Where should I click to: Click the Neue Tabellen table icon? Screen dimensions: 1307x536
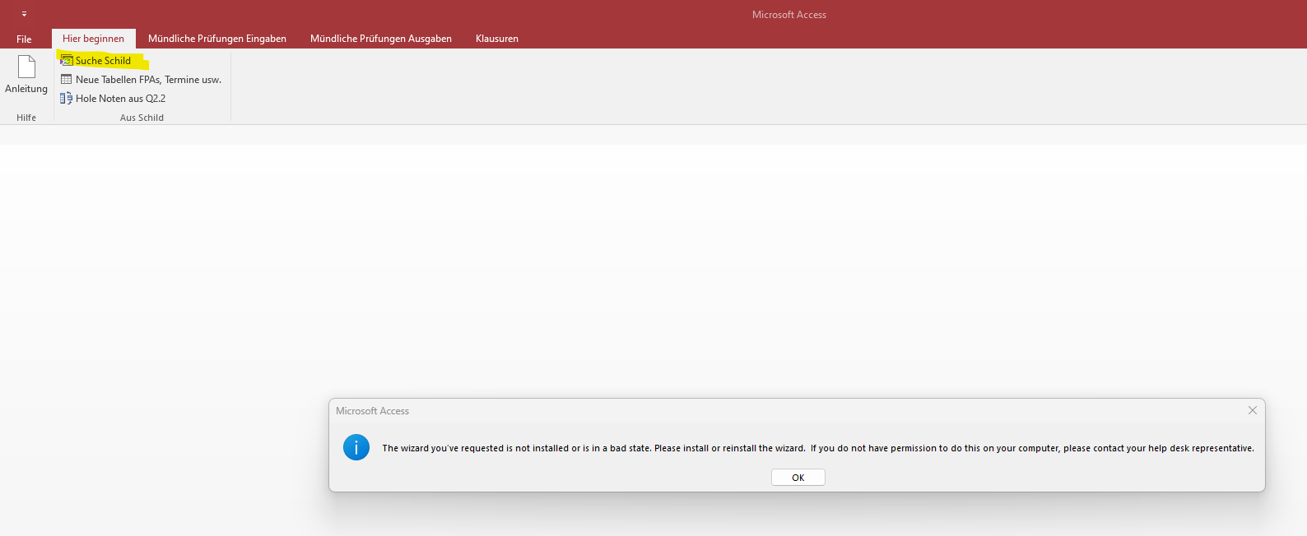point(67,80)
